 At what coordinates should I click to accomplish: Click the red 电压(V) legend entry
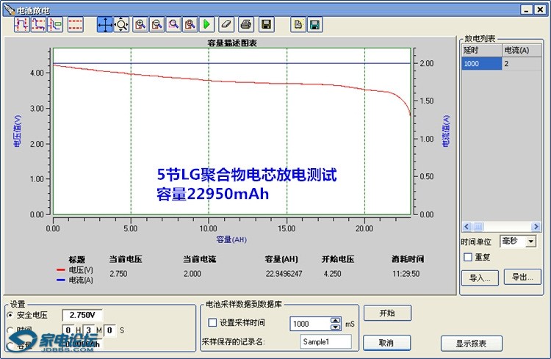75,270
